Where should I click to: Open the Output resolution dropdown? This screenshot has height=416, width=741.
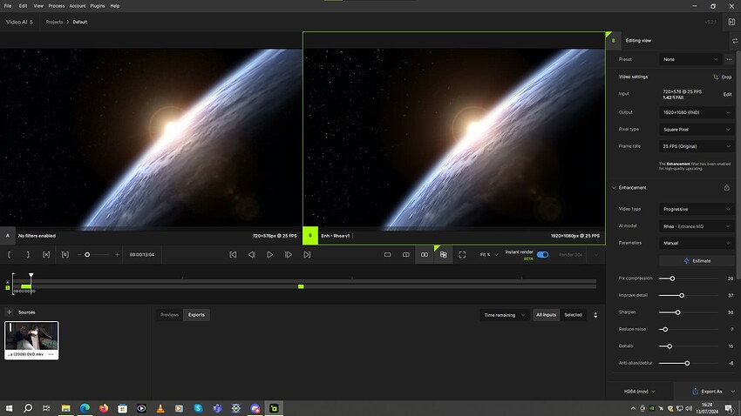(x=697, y=112)
